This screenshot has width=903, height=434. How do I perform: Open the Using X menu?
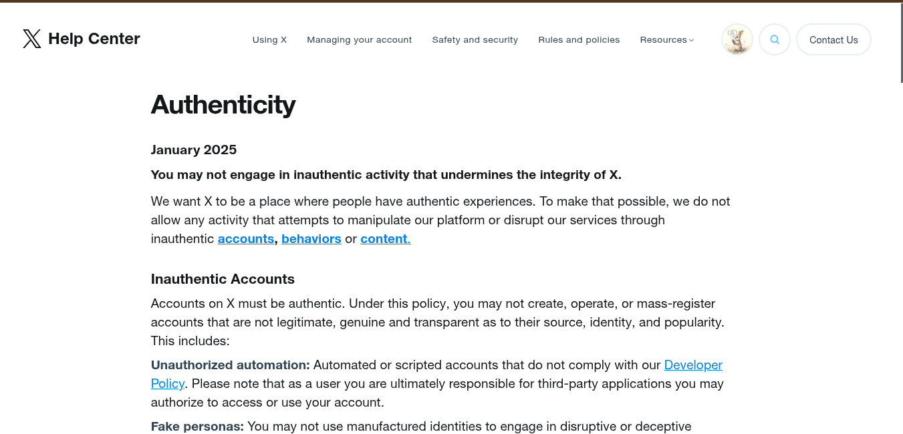pos(269,40)
